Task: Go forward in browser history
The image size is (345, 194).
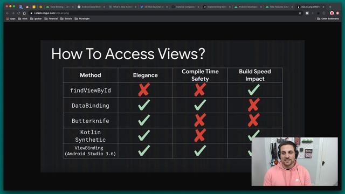Action: pos(13,13)
